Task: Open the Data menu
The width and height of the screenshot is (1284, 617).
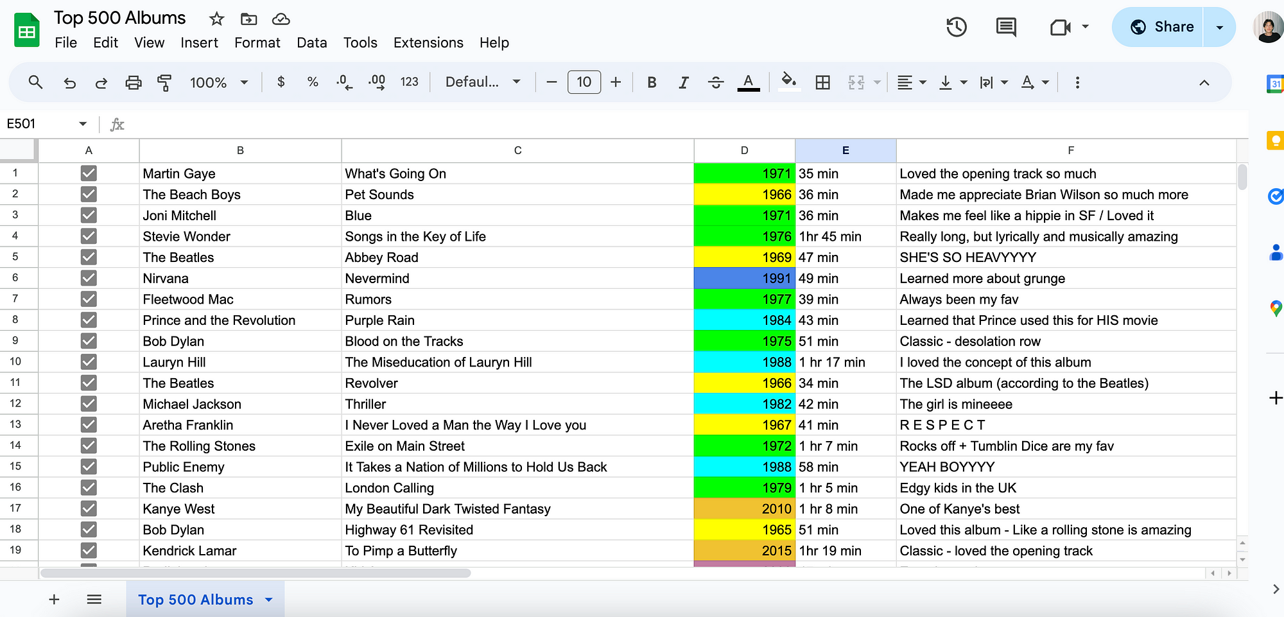Action: click(312, 42)
